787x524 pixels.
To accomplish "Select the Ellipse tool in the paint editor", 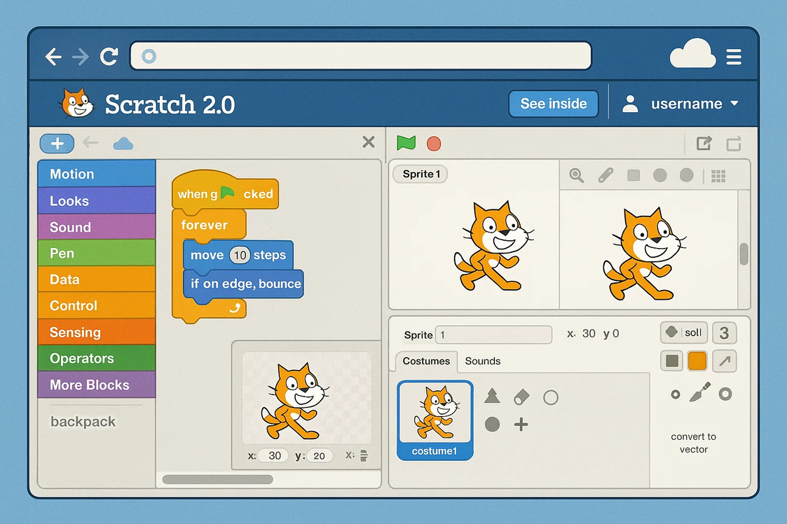I will pyautogui.click(x=659, y=175).
